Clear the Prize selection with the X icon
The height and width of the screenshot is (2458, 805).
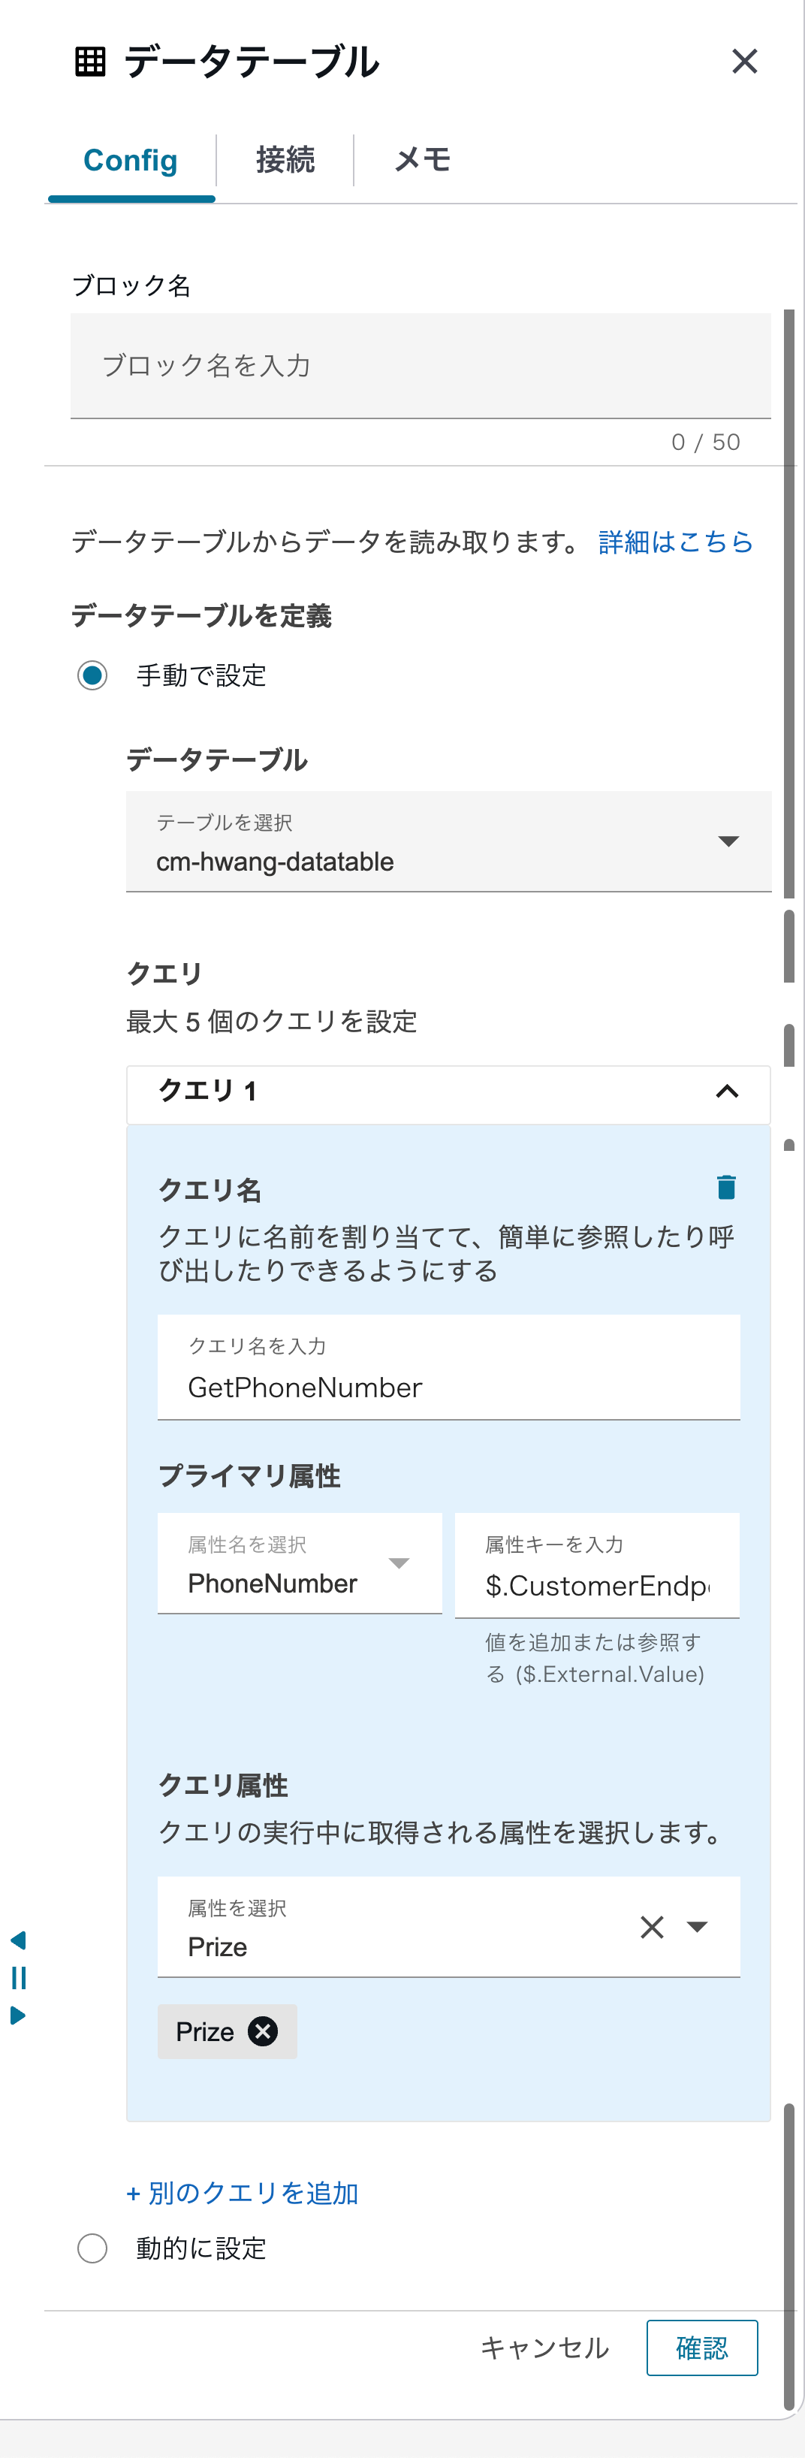click(653, 1928)
